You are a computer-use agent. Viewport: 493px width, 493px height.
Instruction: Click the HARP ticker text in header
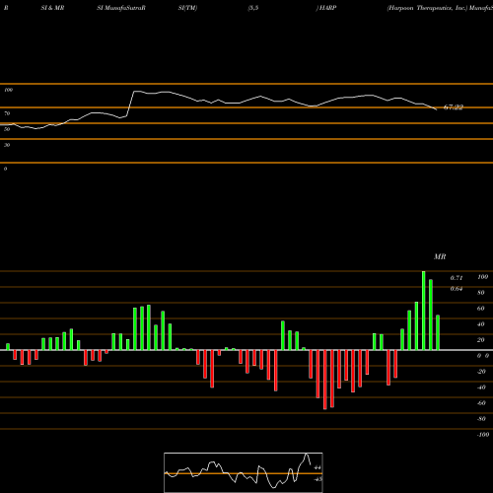327,8
